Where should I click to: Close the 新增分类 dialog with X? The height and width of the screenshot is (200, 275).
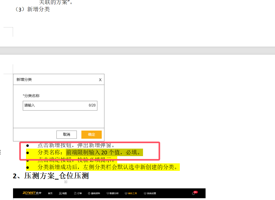coord(100,80)
